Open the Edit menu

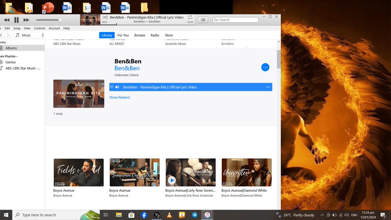7,28
